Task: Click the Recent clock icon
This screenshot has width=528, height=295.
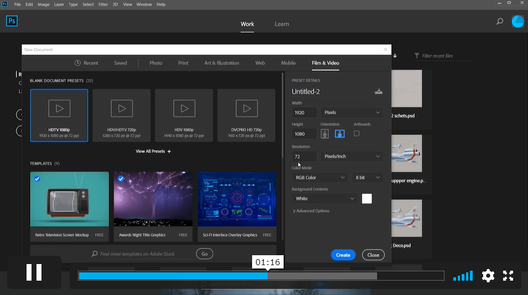Action: [x=77, y=63]
